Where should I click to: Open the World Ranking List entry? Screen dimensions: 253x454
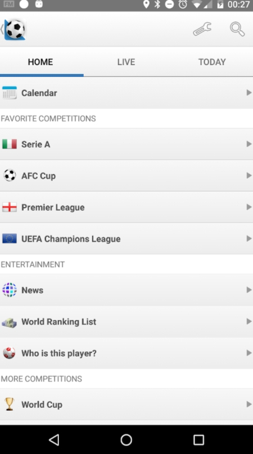[x=126, y=322]
